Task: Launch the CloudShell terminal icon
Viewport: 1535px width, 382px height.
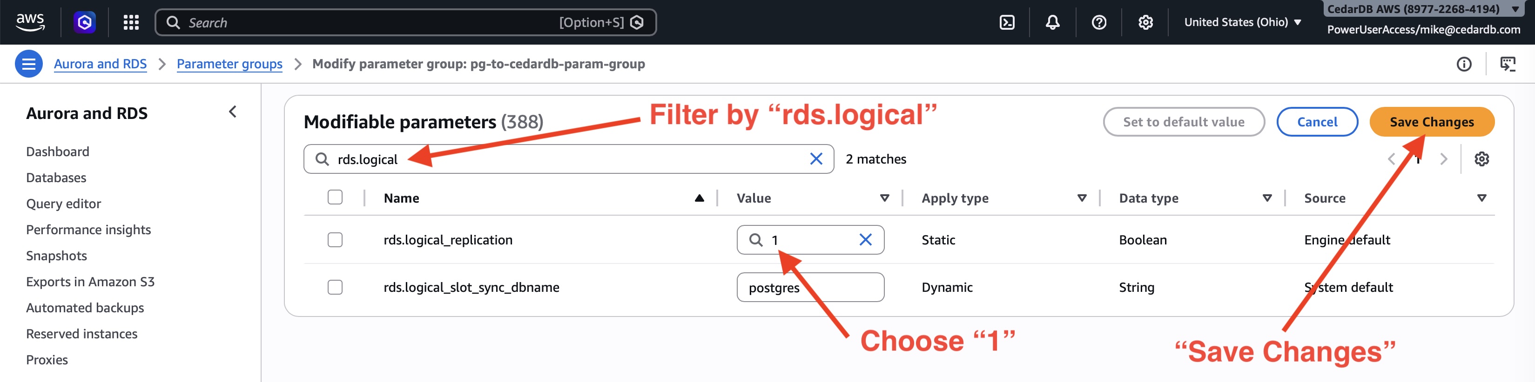Action: (1007, 23)
